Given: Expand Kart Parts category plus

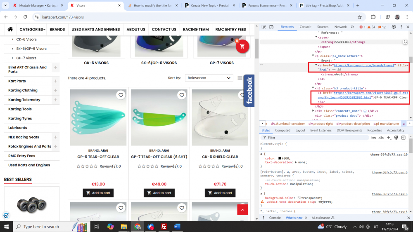Looking at the screenshot, I should click(x=56, y=81).
